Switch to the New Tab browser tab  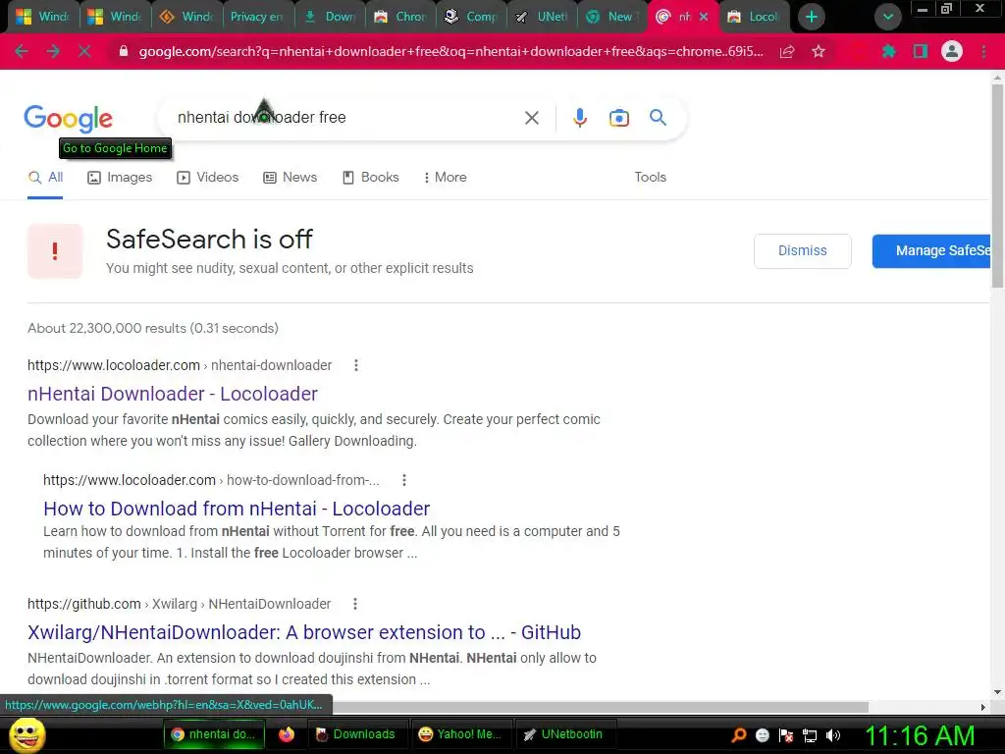point(612,17)
